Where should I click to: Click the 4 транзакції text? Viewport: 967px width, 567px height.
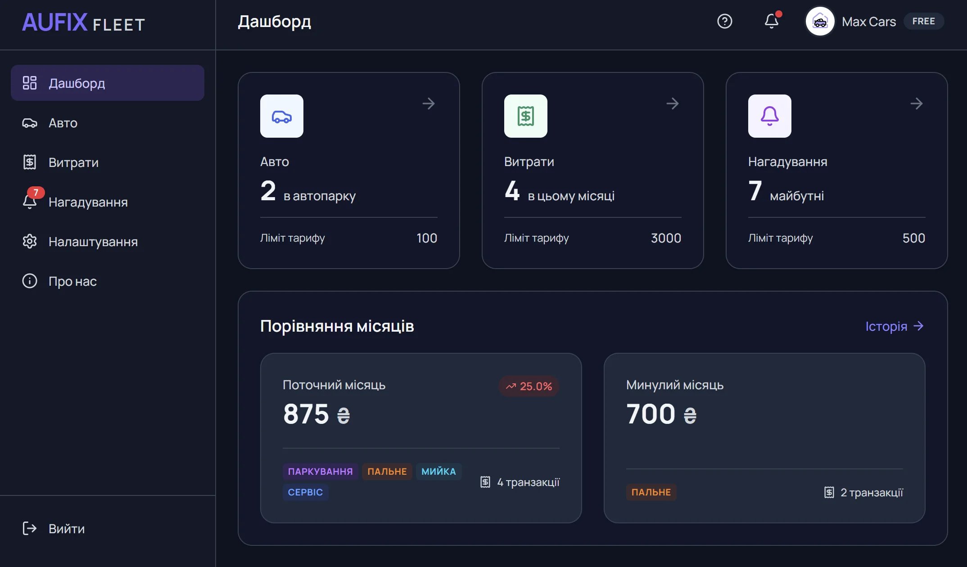tap(528, 482)
